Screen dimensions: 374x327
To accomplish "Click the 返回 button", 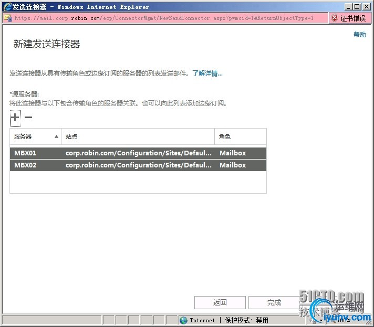I will point(220,302).
